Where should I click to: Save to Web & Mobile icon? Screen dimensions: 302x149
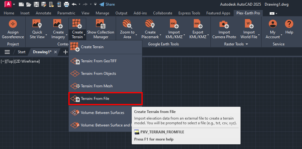point(59,4)
